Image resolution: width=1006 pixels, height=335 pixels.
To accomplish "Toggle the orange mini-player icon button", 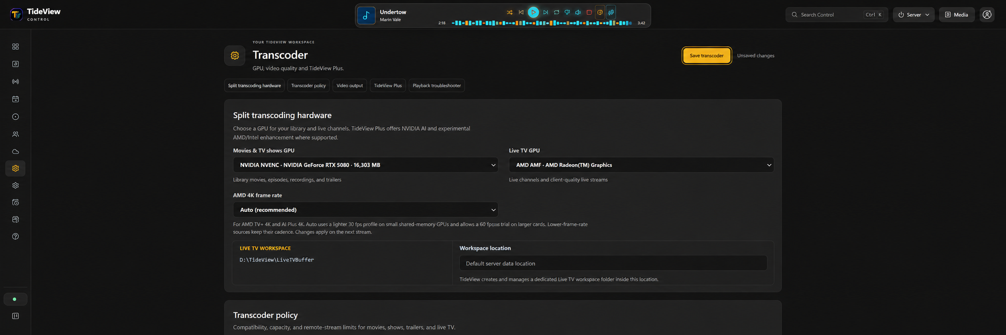I will (x=600, y=12).
